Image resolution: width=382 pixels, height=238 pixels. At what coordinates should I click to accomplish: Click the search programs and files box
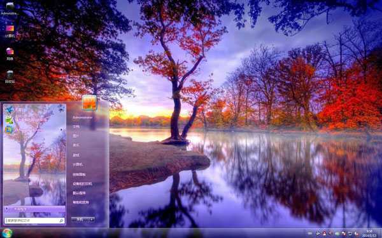point(34,220)
